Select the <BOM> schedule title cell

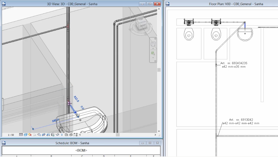click(x=81, y=150)
